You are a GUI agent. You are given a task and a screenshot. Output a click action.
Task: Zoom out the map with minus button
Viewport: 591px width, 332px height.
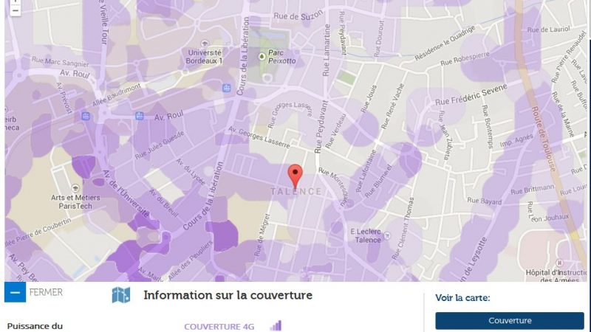pos(15,10)
